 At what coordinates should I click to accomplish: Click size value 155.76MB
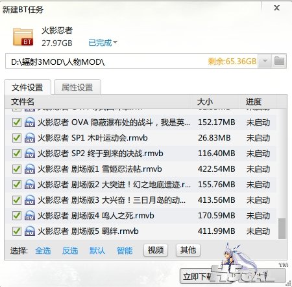217,185
